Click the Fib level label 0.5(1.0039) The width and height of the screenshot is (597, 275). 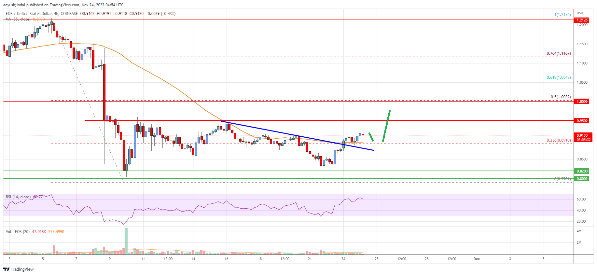(x=561, y=97)
